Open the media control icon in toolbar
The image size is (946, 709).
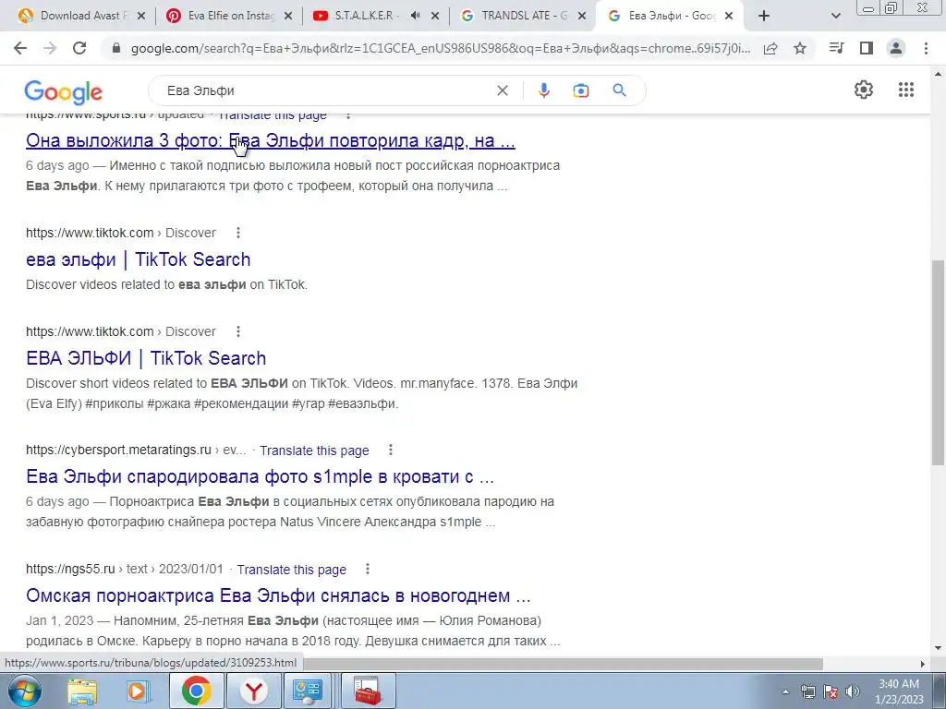[x=836, y=48]
